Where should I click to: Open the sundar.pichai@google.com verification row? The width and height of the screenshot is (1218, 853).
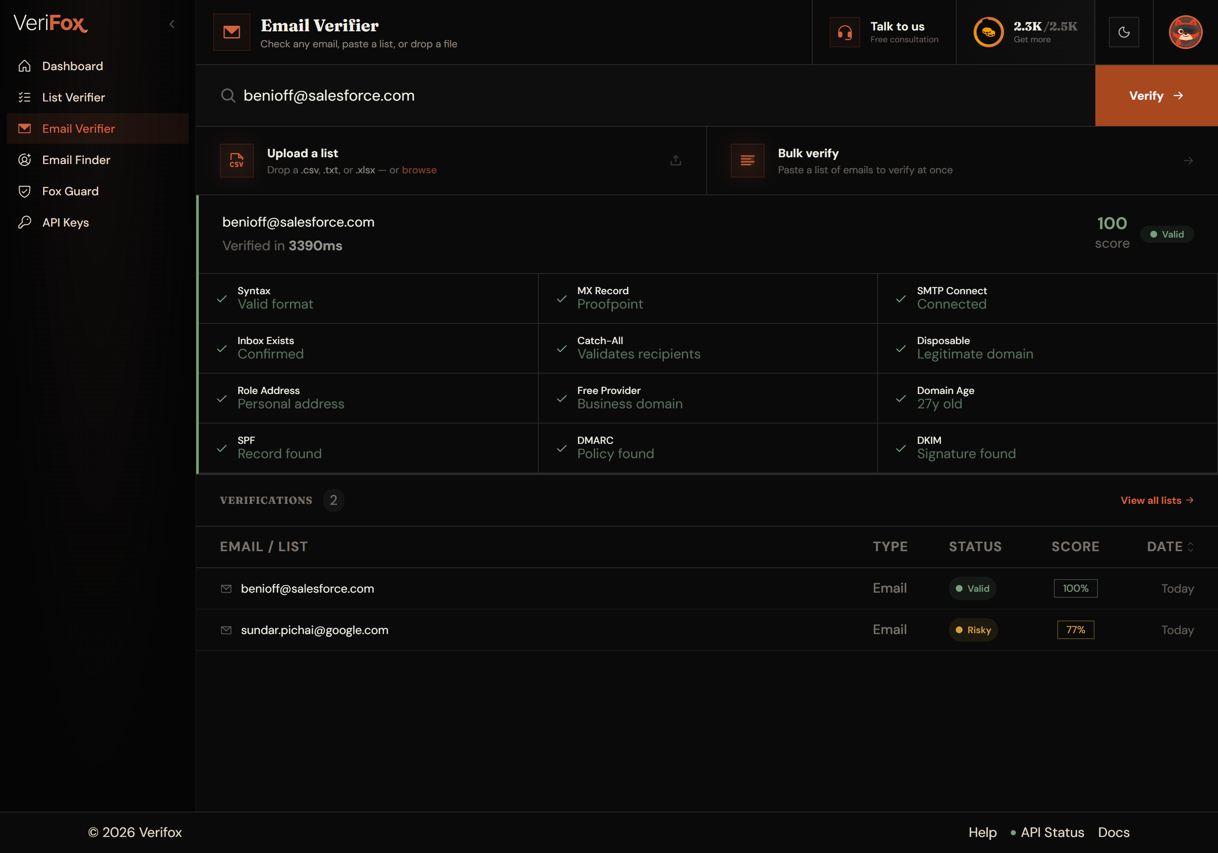pos(707,630)
